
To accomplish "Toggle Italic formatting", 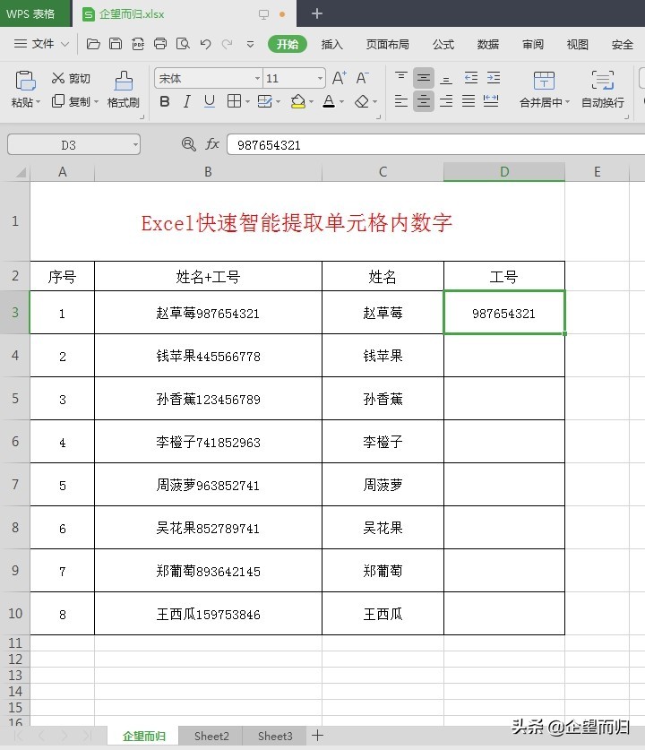I will (x=187, y=101).
